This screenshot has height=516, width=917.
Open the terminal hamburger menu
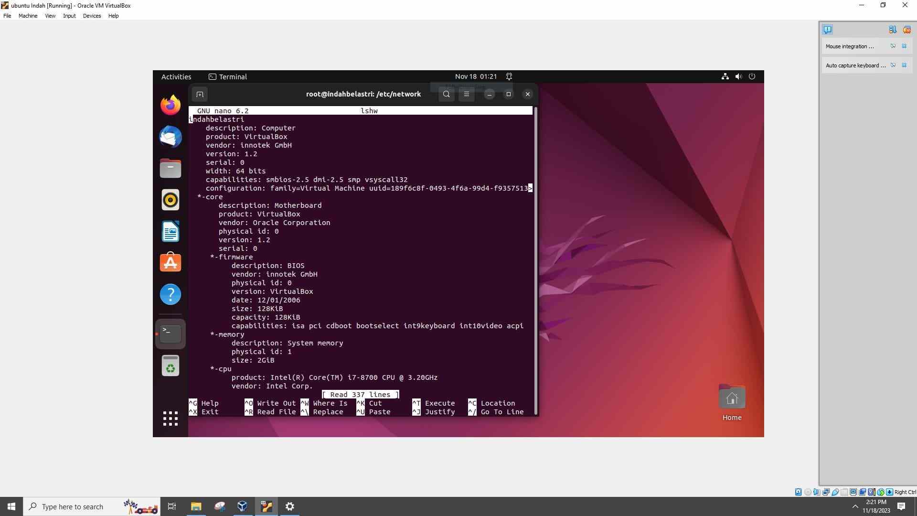point(467,94)
